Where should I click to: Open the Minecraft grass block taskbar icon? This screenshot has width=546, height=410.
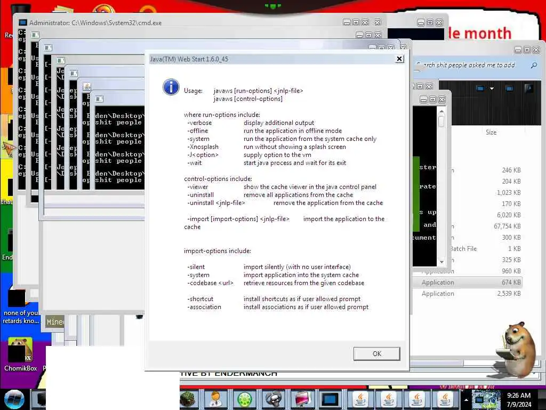click(x=188, y=399)
